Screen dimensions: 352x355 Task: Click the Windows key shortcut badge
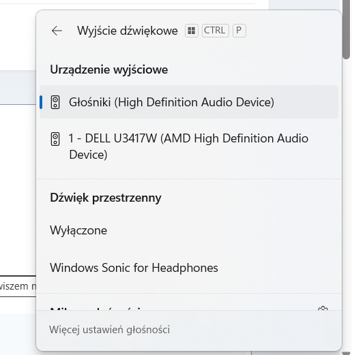(192, 31)
